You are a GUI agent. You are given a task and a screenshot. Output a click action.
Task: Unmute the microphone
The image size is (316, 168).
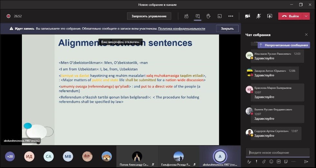[x=259, y=16]
